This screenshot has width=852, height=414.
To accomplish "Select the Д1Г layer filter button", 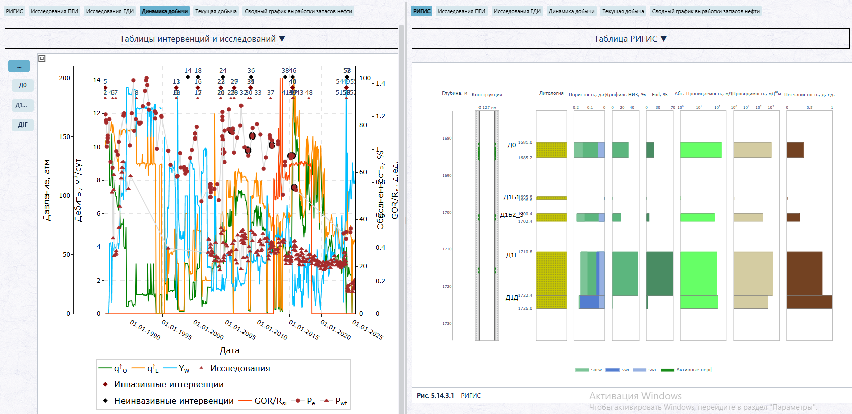I will (x=23, y=125).
